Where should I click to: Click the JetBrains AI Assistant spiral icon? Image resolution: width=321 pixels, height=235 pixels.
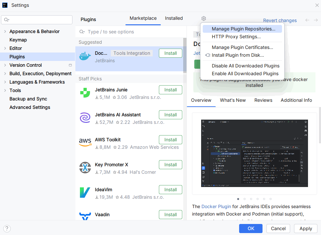click(85, 118)
